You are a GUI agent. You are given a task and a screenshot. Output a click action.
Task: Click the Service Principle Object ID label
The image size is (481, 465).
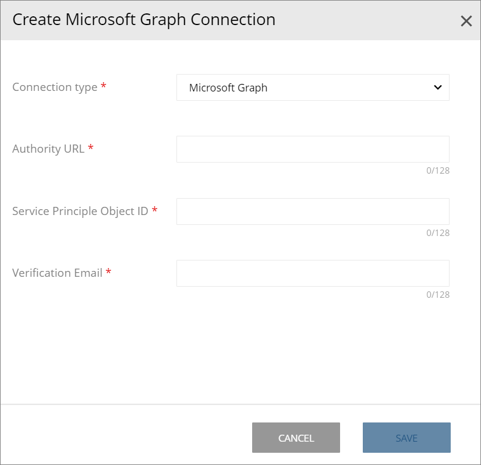point(80,212)
